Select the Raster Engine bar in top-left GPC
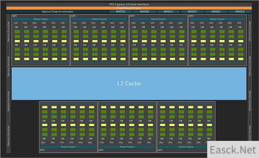This screenshot has width=259, height=158. tap(41, 19)
